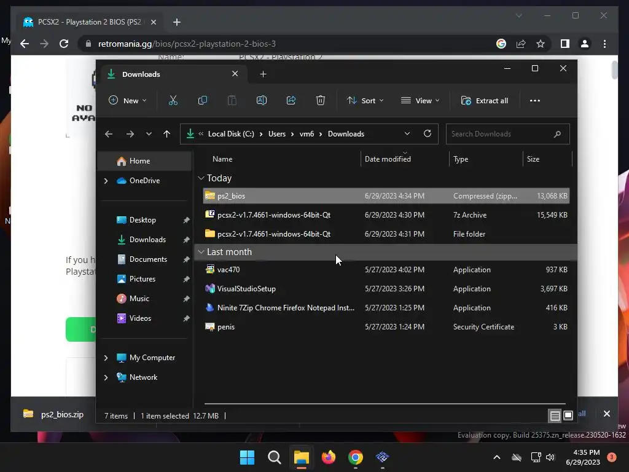Open Chrome profile avatar icon

click(585, 44)
